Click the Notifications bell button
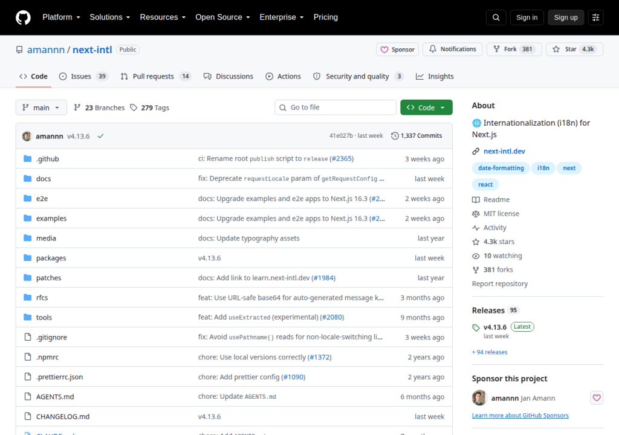Viewport: 619px width, 435px height. coord(452,49)
